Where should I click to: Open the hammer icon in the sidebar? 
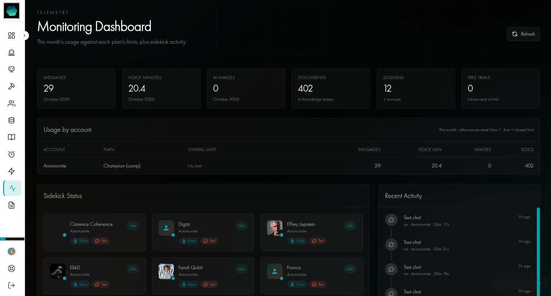point(11,86)
